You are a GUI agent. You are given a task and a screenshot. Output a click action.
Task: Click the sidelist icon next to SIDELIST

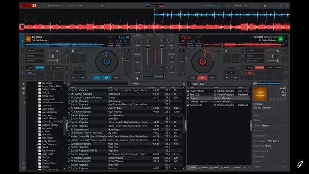click(x=189, y=84)
